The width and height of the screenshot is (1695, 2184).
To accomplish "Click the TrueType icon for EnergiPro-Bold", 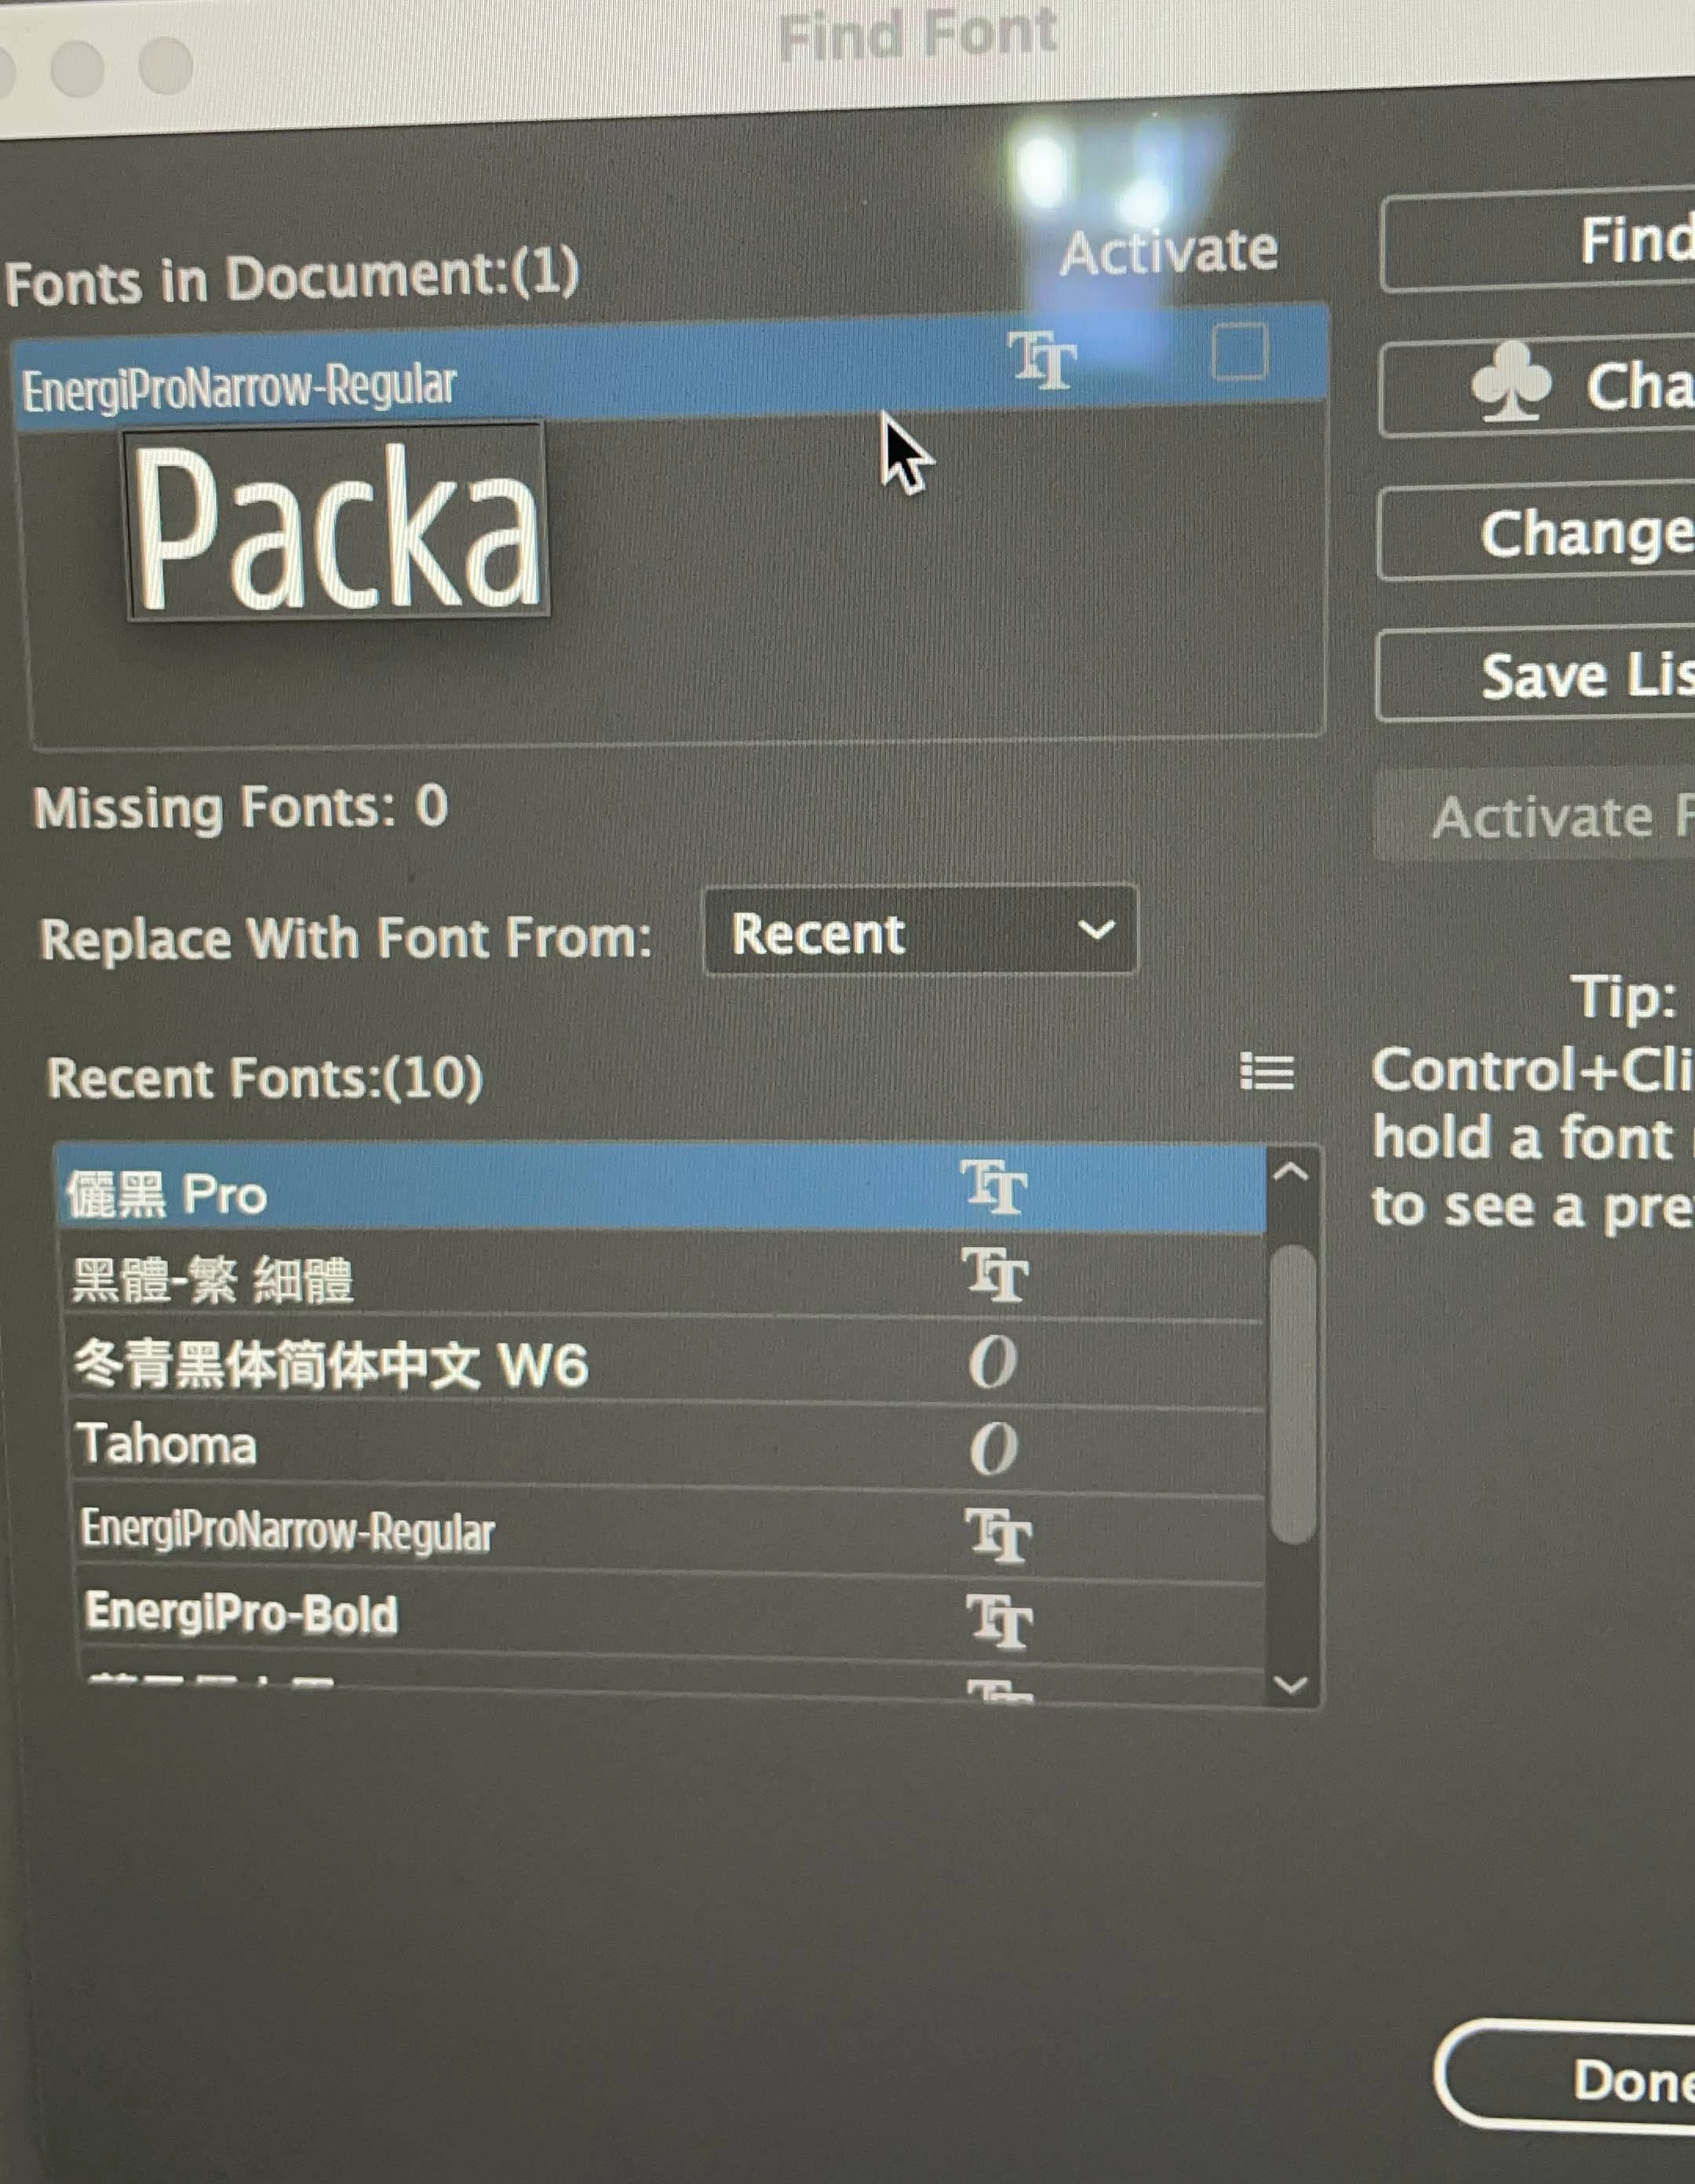I will pos(999,1621).
